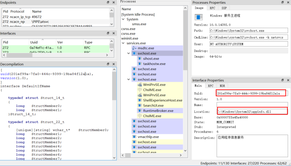Select the System Idle Process row
The image size is (291, 166).
[x=138, y=14]
